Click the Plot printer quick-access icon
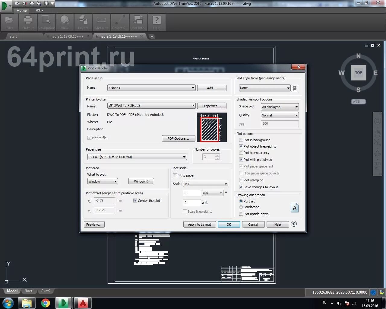This screenshot has height=309, width=386. pyautogui.click(x=32, y=3)
